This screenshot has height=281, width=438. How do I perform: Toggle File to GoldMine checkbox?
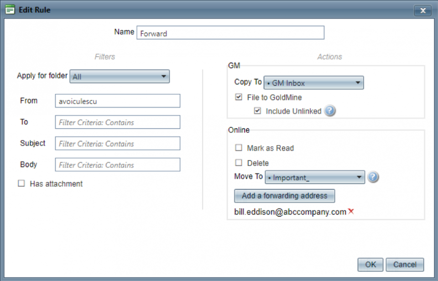(x=239, y=97)
